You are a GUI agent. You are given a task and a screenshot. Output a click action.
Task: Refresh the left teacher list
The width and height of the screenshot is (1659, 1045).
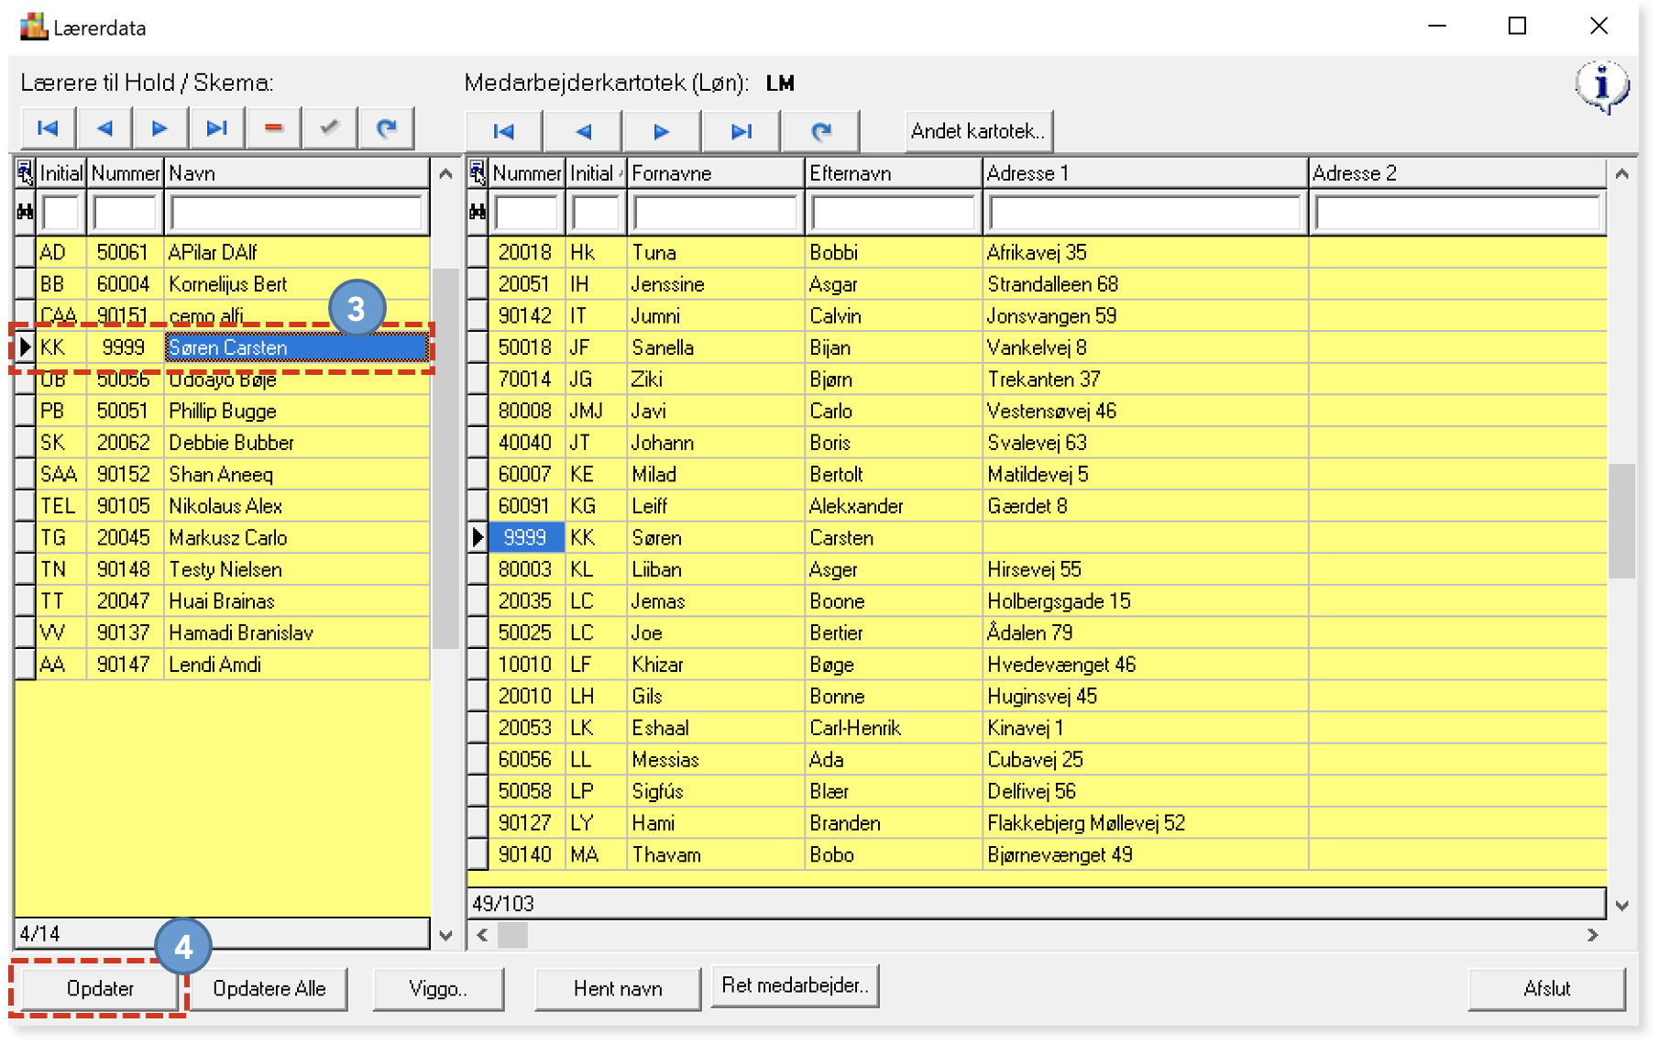386,128
